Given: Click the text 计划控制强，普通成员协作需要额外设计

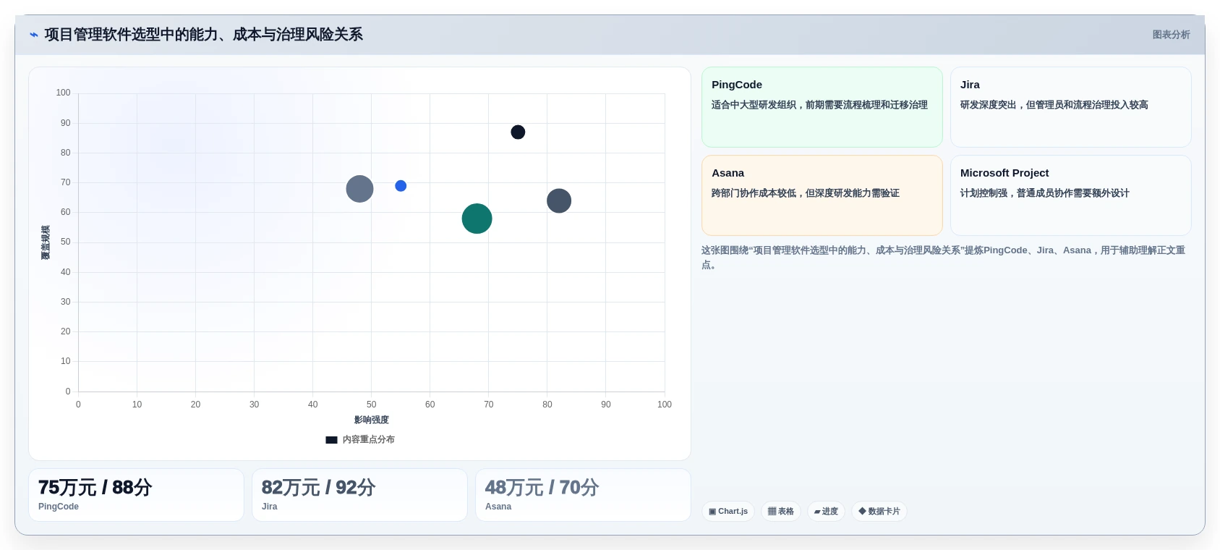Looking at the screenshot, I should (x=1045, y=193).
